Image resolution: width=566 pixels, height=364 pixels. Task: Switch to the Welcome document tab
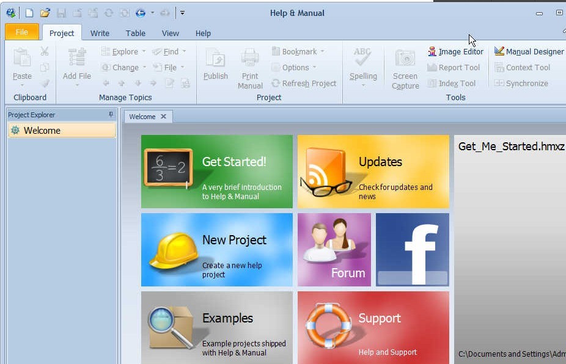pyautogui.click(x=142, y=117)
